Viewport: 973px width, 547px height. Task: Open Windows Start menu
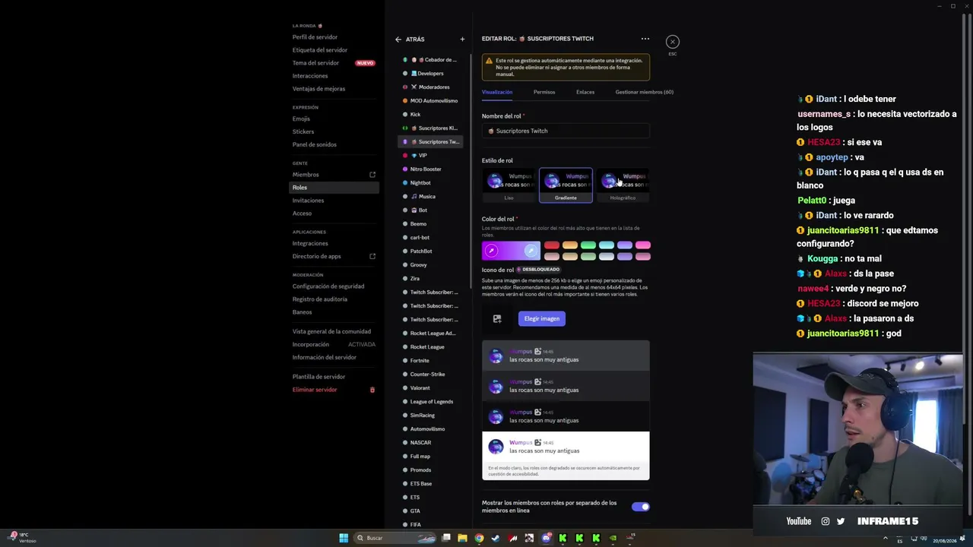[x=344, y=538]
